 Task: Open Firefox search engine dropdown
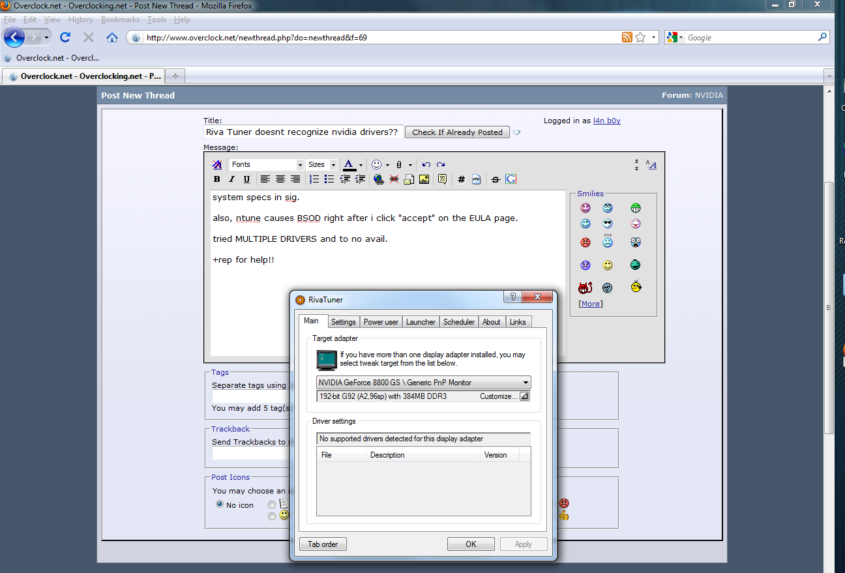[674, 38]
